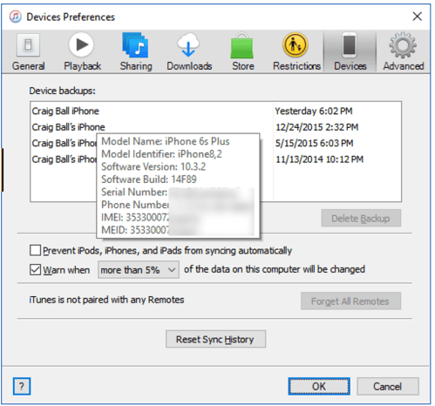Open help with the question mark button
This screenshot has width=435, height=406.
click(22, 386)
